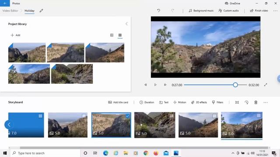
Task: Open the notification center
Action: 274,153
